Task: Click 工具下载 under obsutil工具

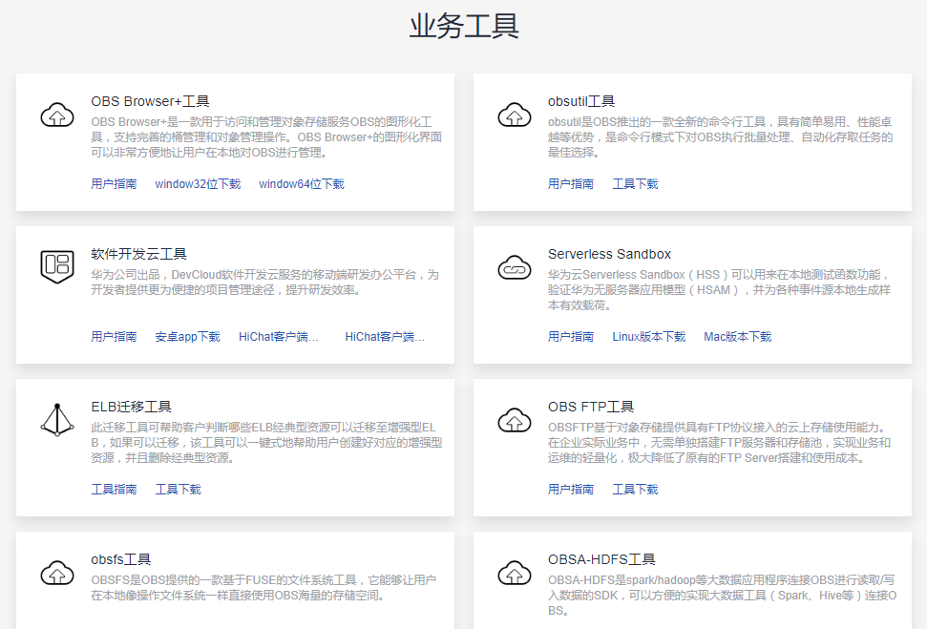Action: [635, 184]
